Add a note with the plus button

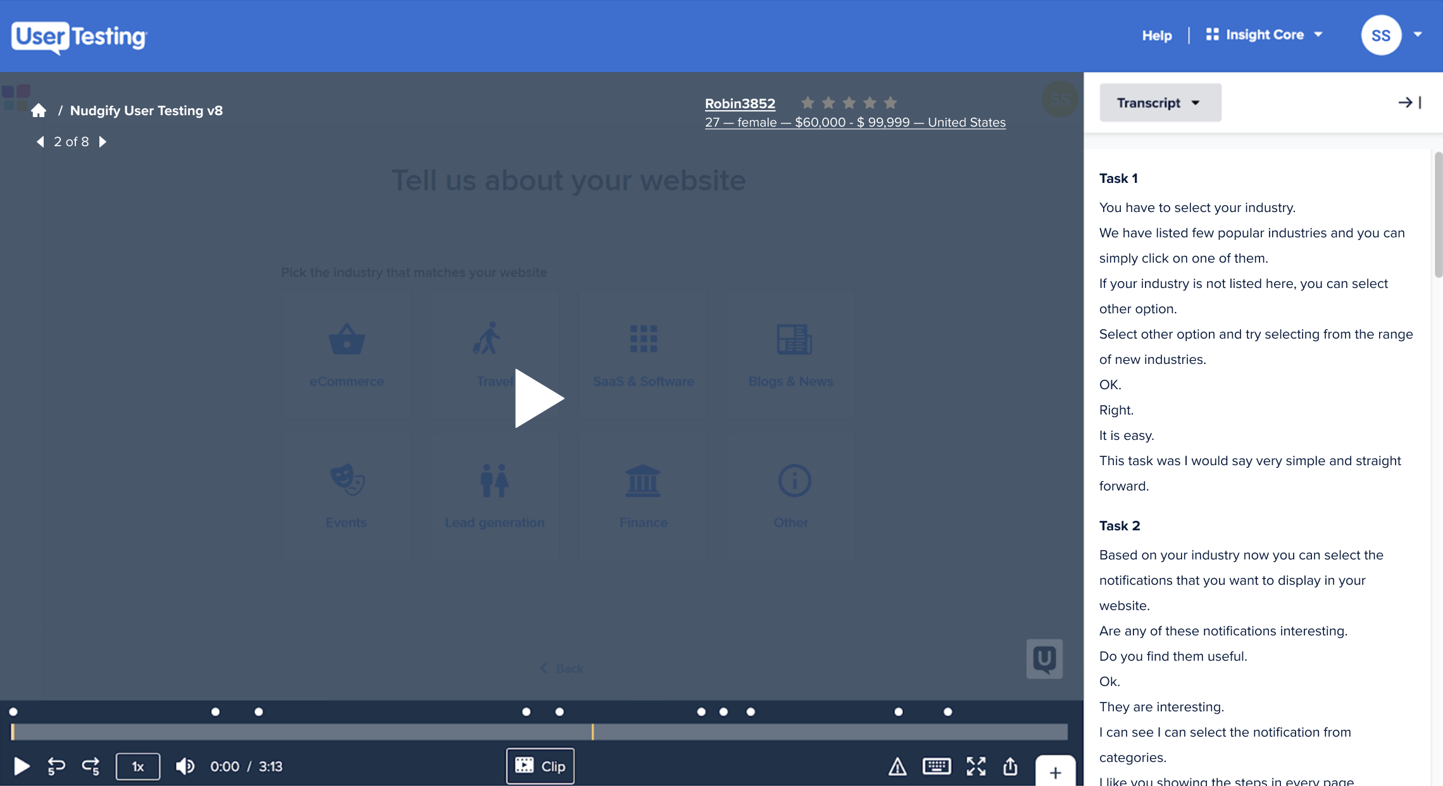coord(1055,772)
